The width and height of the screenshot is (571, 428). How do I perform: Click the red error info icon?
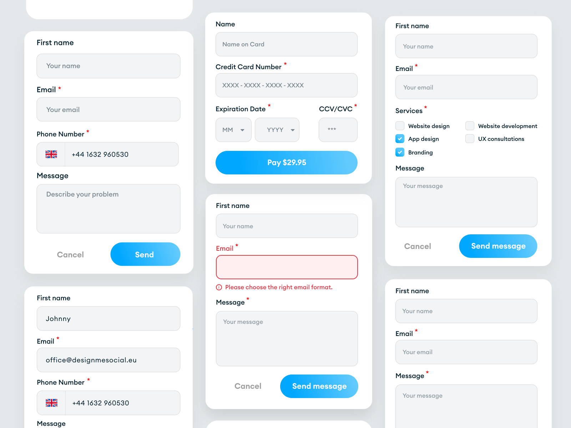[x=219, y=287]
